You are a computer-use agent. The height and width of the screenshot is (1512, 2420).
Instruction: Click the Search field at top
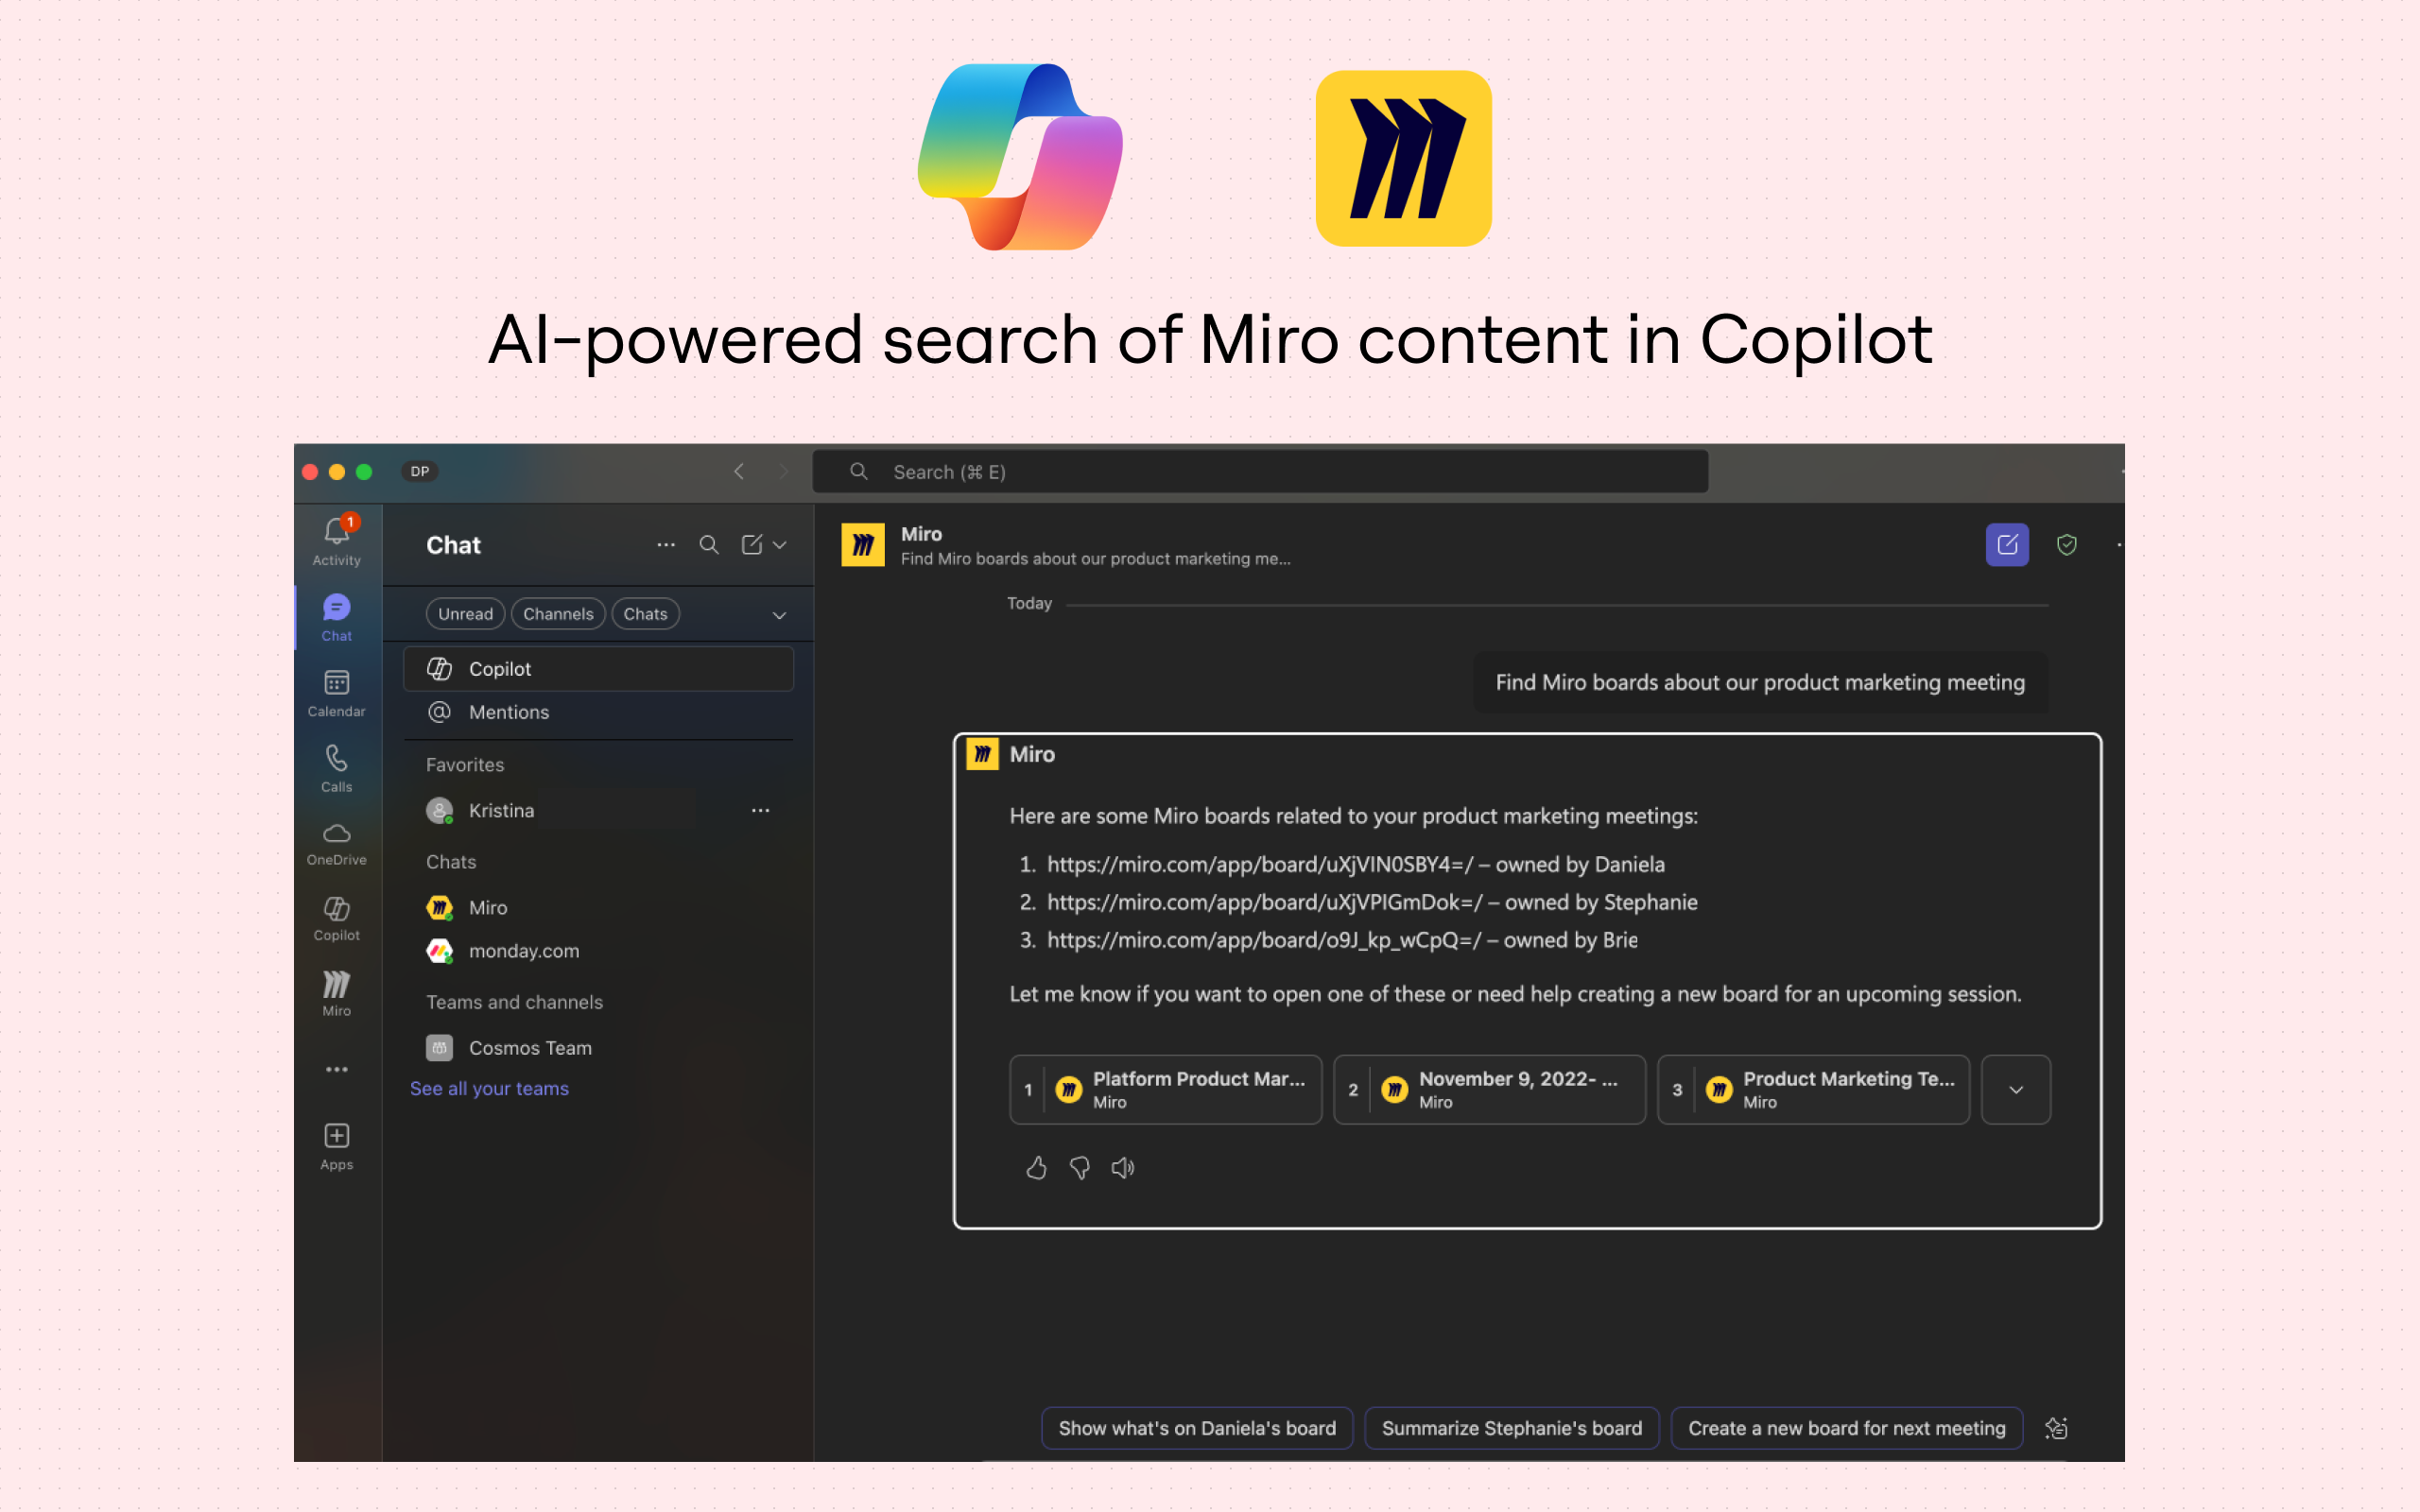(x=1260, y=471)
